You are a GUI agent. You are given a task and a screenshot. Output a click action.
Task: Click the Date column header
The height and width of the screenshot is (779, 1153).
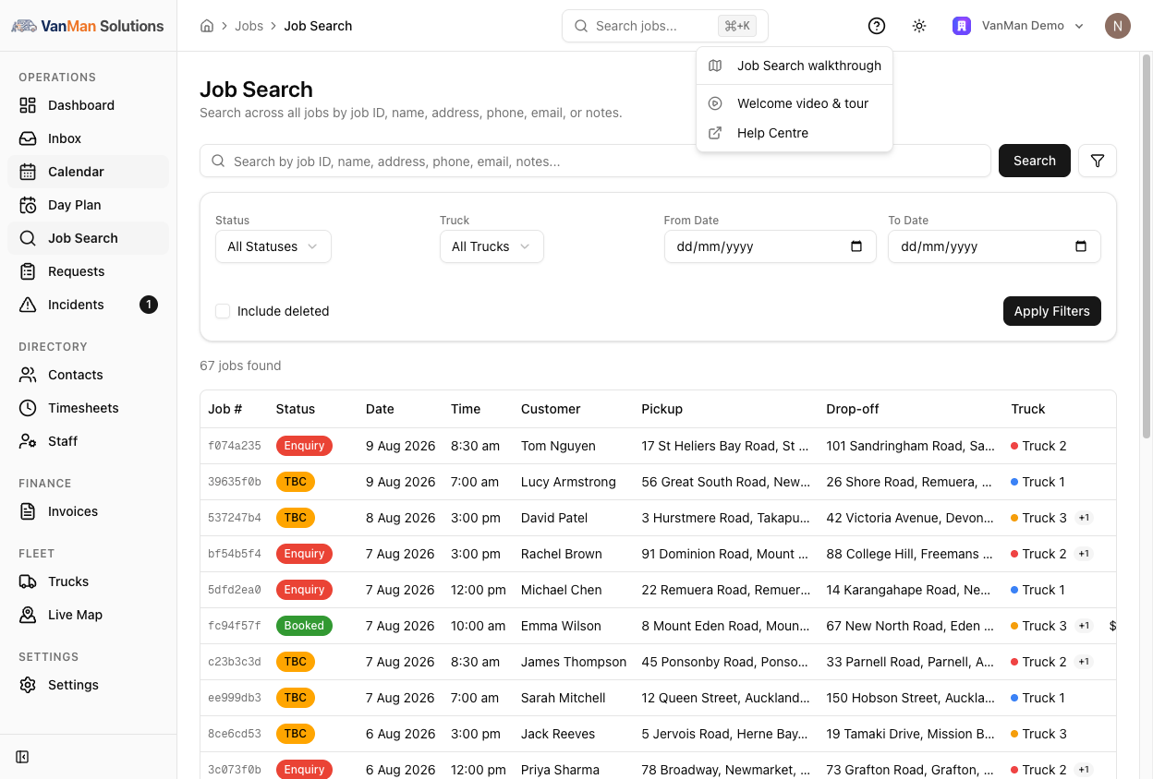click(380, 409)
